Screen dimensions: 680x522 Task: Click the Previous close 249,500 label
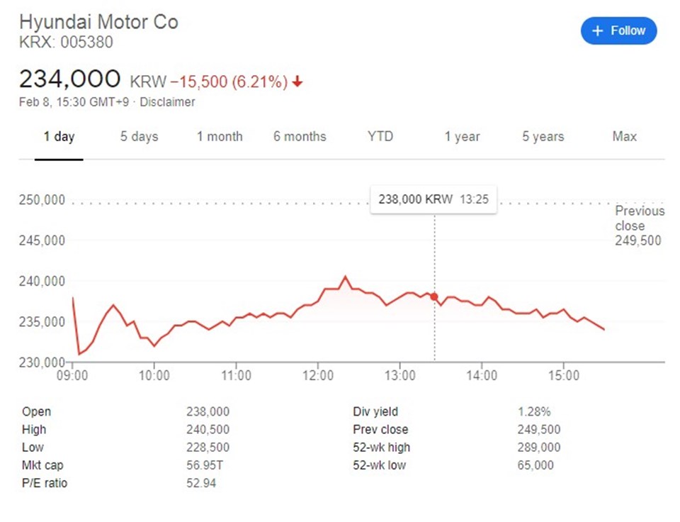coord(639,226)
